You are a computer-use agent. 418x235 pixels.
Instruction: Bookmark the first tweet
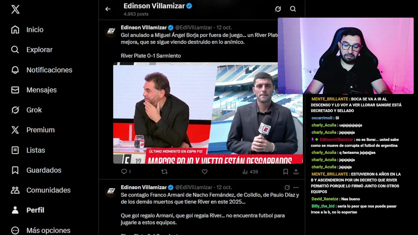(285, 171)
